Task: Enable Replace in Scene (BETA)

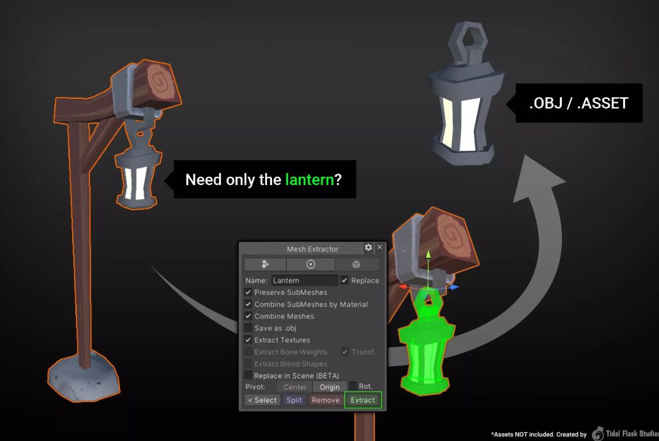Action: pyautogui.click(x=248, y=375)
